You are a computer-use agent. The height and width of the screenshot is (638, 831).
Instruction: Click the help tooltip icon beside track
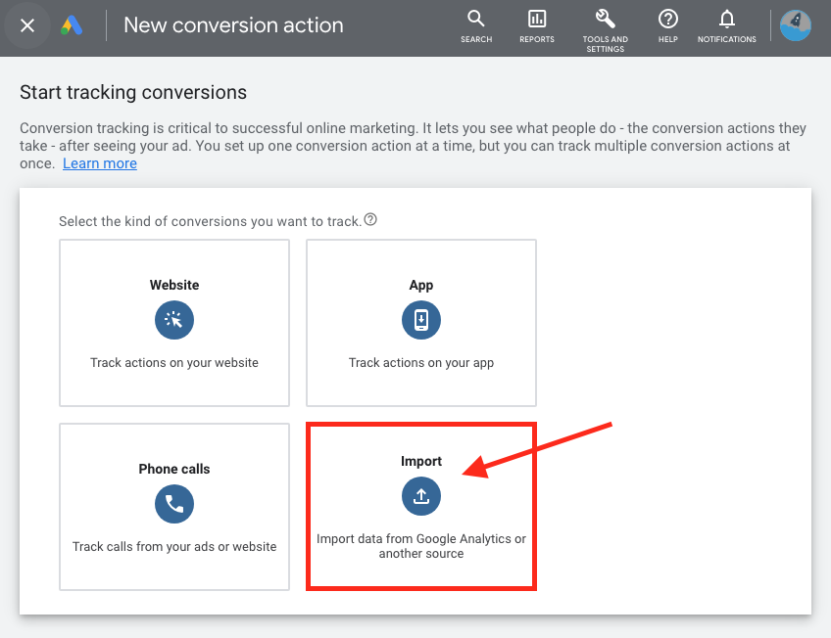tap(370, 219)
